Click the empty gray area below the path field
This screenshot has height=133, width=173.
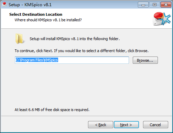tap(86, 86)
